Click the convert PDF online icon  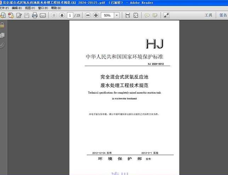click(x=11, y=15)
